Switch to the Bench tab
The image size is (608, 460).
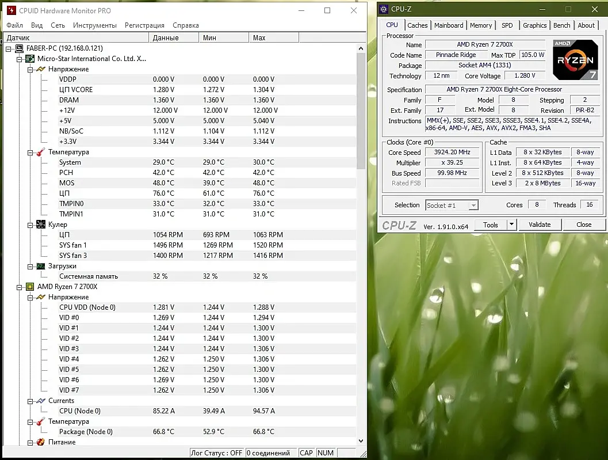pos(561,25)
